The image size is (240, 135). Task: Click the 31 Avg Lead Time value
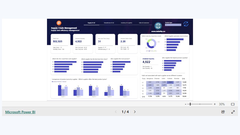[x=99, y=41]
